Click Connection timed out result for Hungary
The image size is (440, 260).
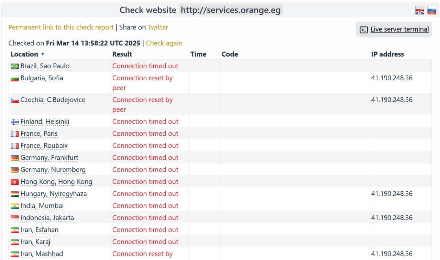pyautogui.click(x=145, y=194)
